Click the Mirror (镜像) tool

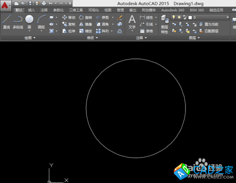[85, 24]
